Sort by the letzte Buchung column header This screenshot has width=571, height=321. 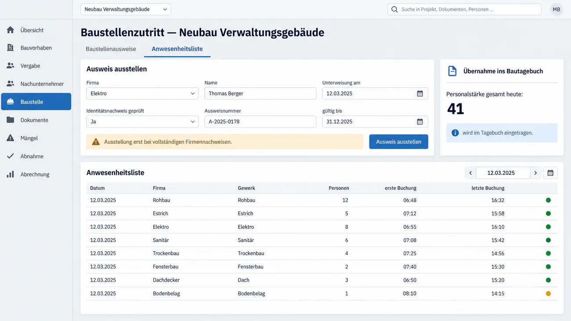click(x=488, y=188)
